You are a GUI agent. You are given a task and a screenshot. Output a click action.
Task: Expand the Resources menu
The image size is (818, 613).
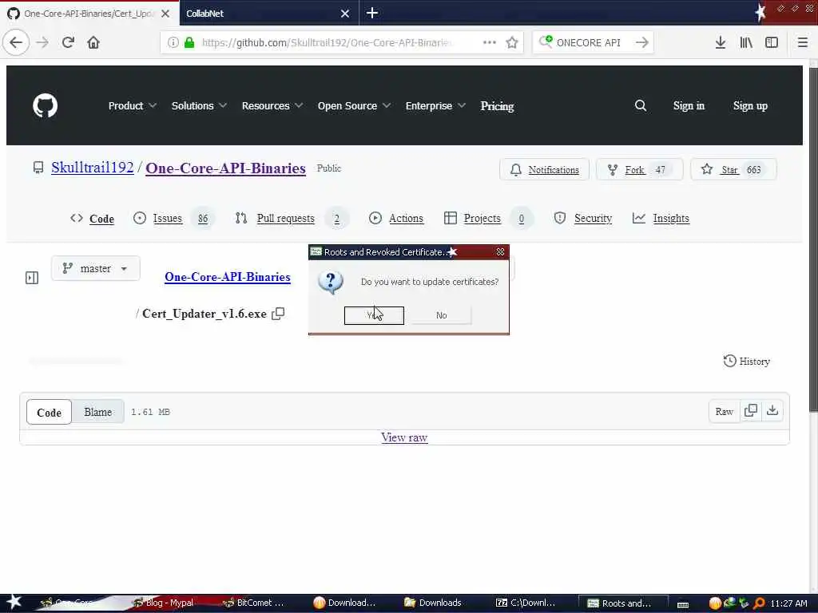tap(272, 106)
